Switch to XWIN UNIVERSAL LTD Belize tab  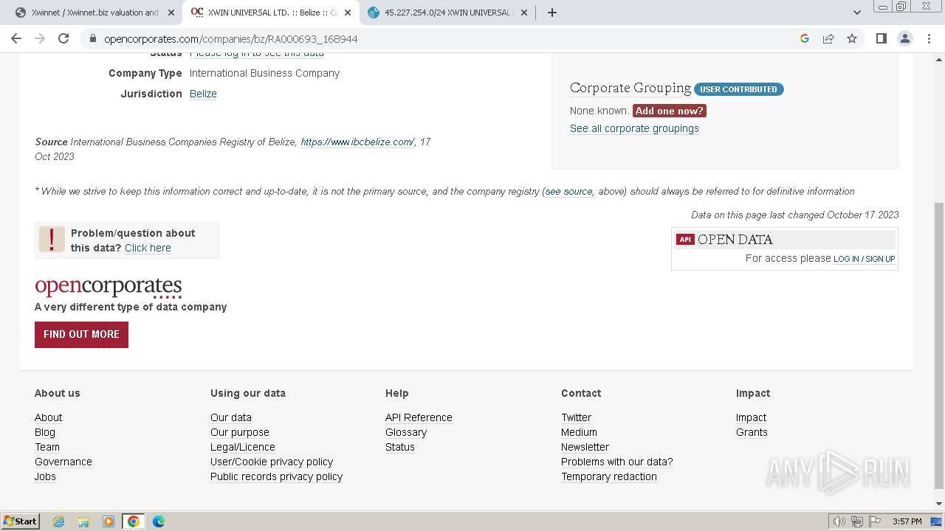point(271,13)
